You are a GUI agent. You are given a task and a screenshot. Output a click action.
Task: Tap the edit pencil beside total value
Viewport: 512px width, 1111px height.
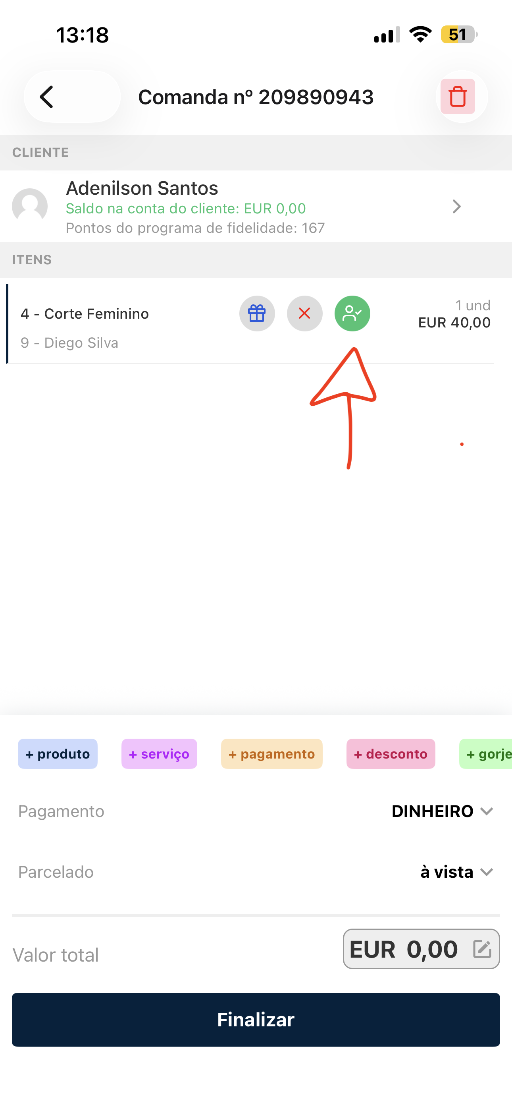point(482,949)
